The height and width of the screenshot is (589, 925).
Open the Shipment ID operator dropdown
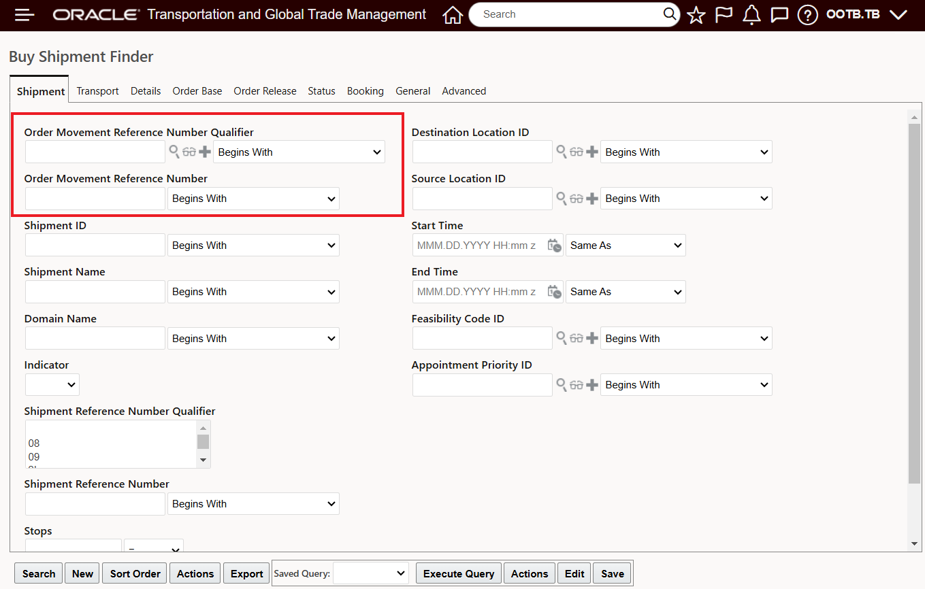point(253,246)
